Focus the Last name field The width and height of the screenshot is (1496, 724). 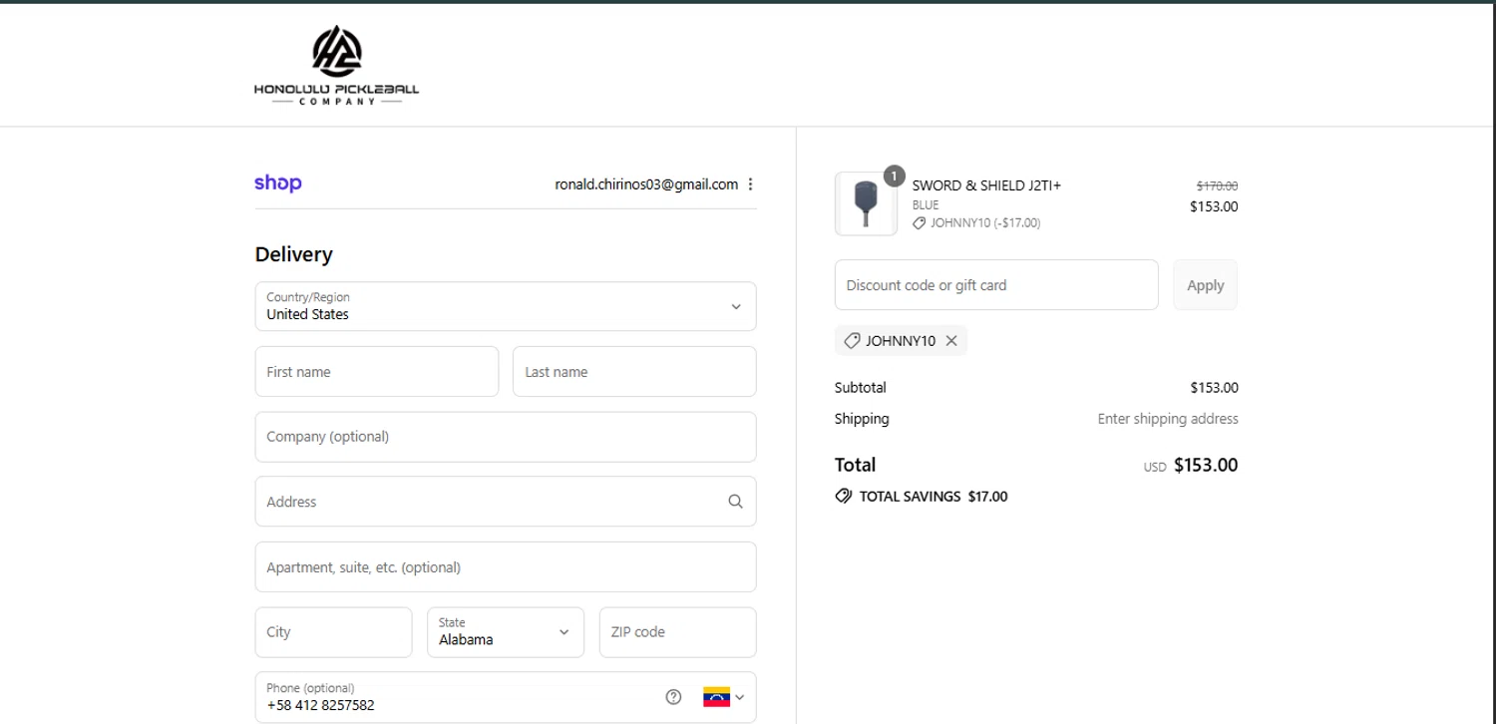(x=634, y=372)
